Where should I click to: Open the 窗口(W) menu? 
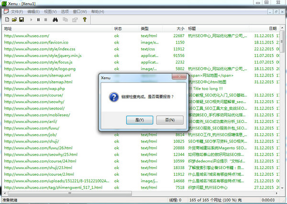tap(80, 11)
